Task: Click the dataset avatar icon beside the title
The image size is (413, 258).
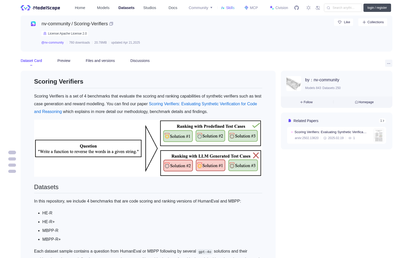Action: (x=33, y=24)
